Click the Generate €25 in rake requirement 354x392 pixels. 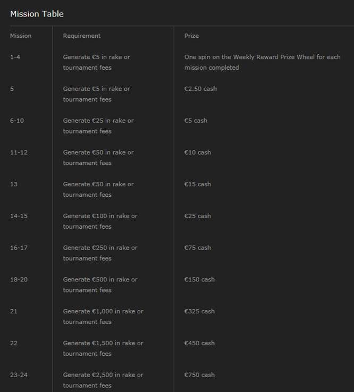pyautogui.click(x=98, y=126)
